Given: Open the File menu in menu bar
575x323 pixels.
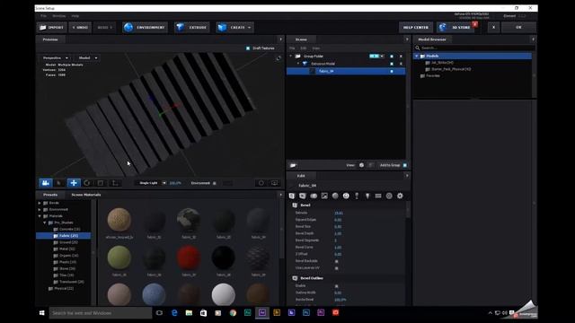Looking at the screenshot, I should 43,16.
